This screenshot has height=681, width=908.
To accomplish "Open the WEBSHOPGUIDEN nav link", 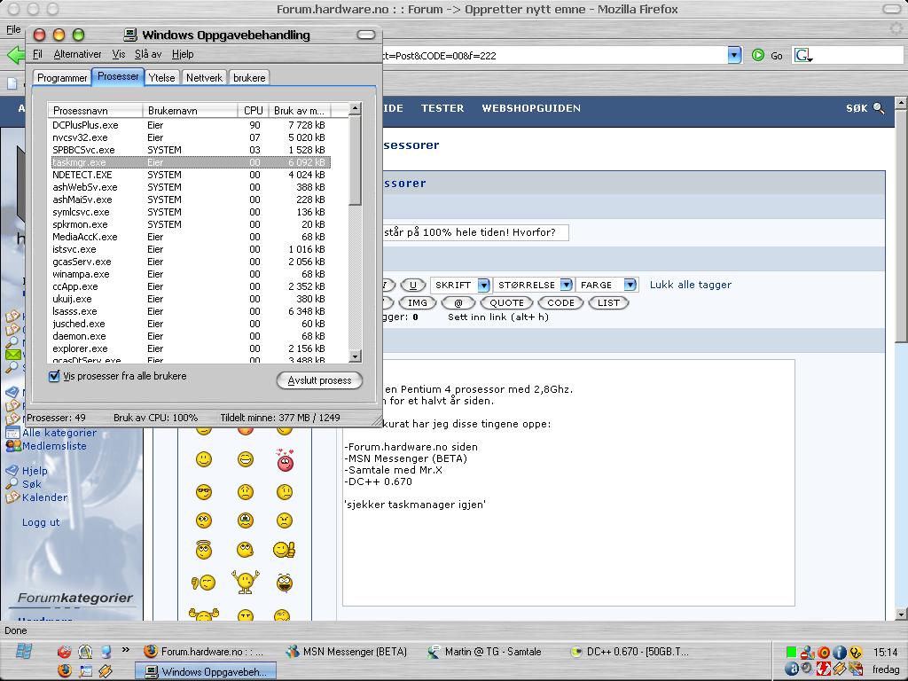I will 531,108.
